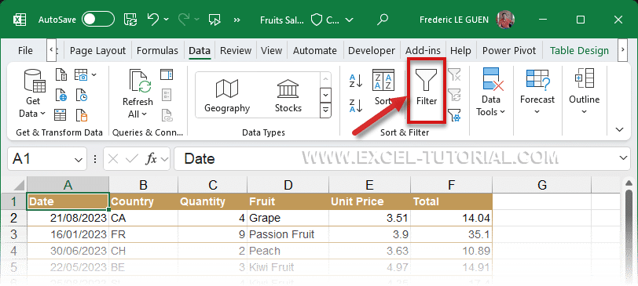638x286 pixels.
Task: Select column header D
Action: click(288, 185)
